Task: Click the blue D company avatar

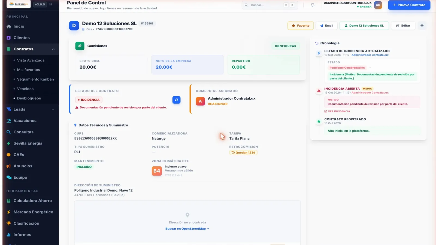Action: click(x=74, y=26)
